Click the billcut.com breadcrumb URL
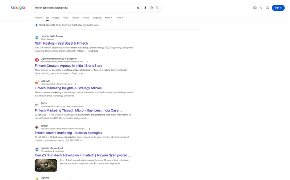The height and width of the screenshot is (180, 290). click(63, 106)
